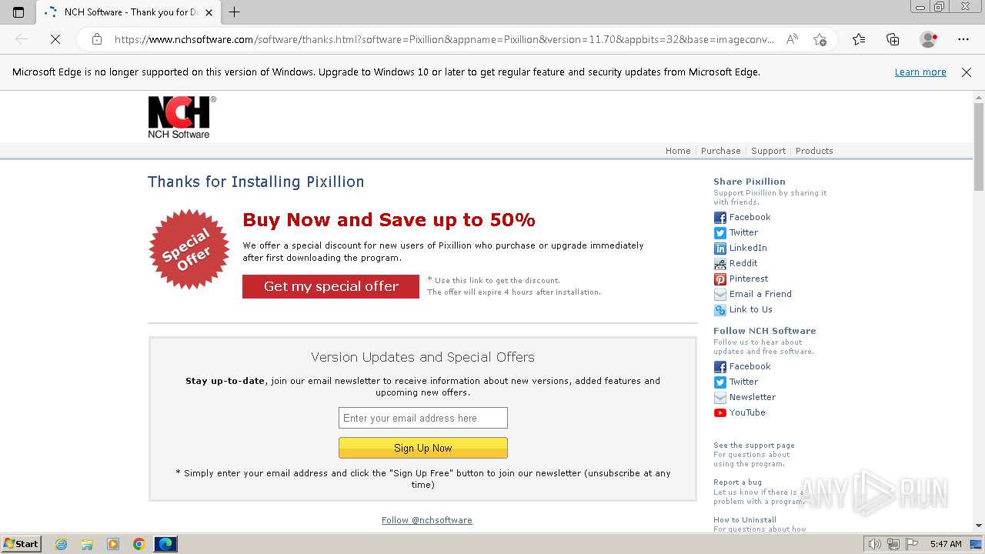The height and width of the screenshot is (554, 985).
Task: Open File Explorer from the taskbar
Action: click(x=87, y=544)
